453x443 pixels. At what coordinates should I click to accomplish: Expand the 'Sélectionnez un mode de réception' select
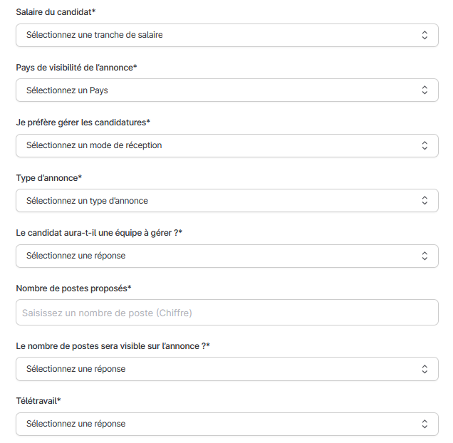tap(227, 145)
